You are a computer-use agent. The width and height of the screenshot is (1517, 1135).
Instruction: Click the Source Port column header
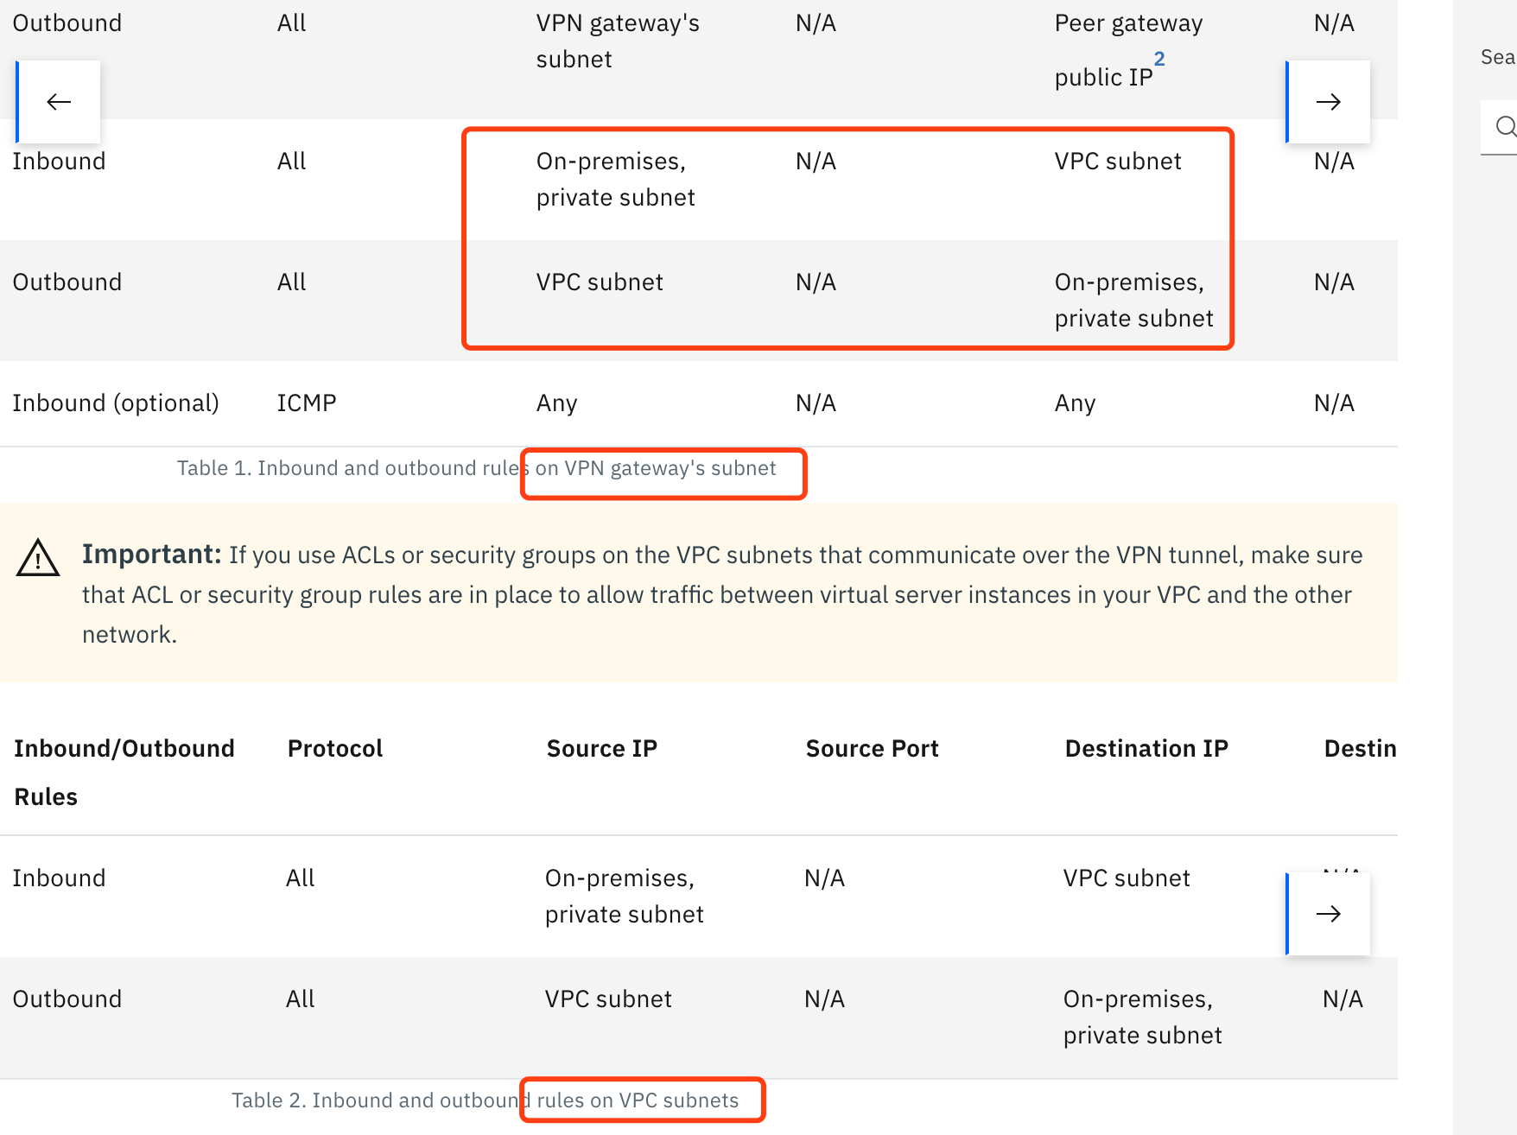(872, 748)
